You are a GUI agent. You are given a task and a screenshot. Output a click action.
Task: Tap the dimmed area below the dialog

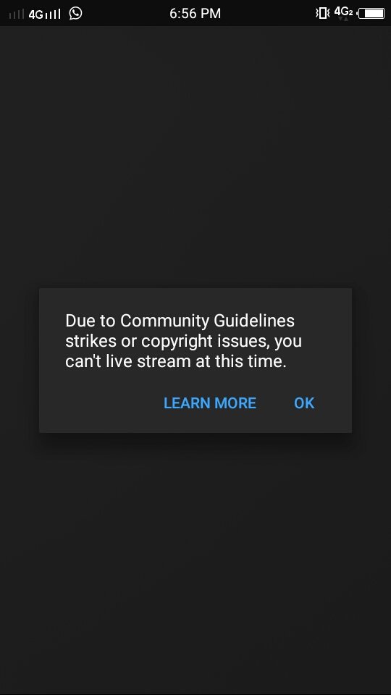tap(195, 563)
